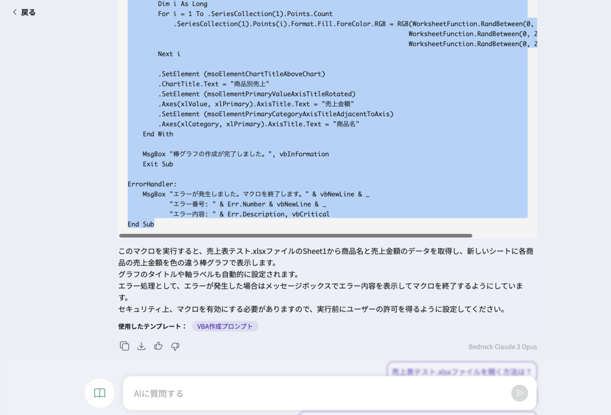Click the Bedrock Claude 3 Opus model label

coord(502,346)
